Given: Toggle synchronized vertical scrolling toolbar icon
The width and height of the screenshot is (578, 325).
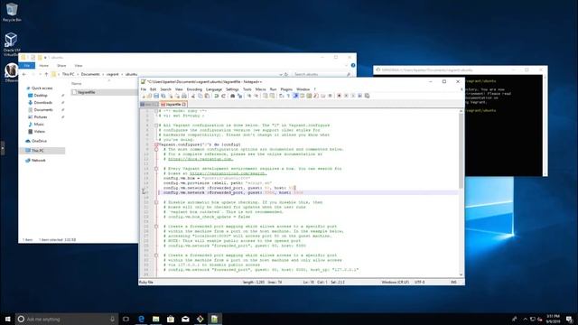Looking at the screenshot, I should tap(265, 96).
